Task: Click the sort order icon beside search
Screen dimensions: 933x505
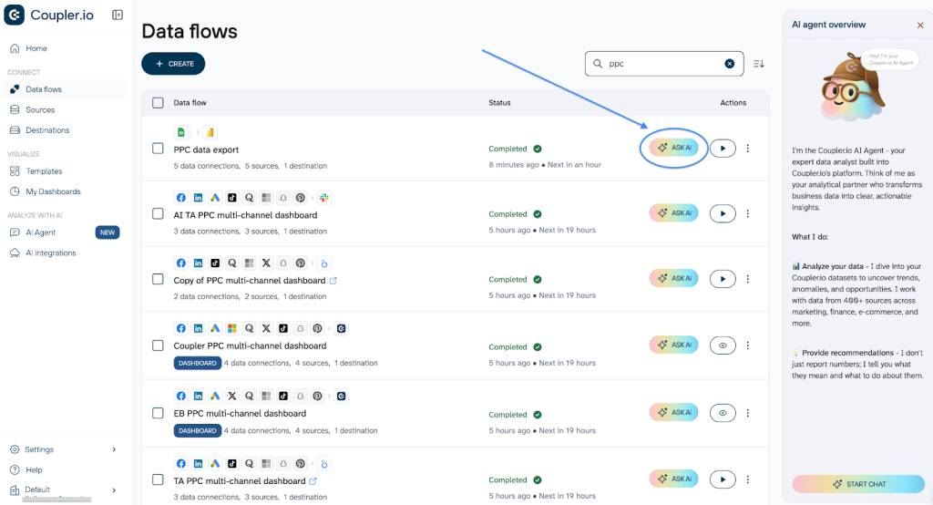Action: pyautogui.click(x=758, y=64)
